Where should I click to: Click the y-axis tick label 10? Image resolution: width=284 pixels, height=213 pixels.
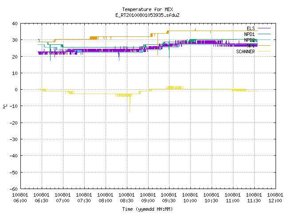15,73
